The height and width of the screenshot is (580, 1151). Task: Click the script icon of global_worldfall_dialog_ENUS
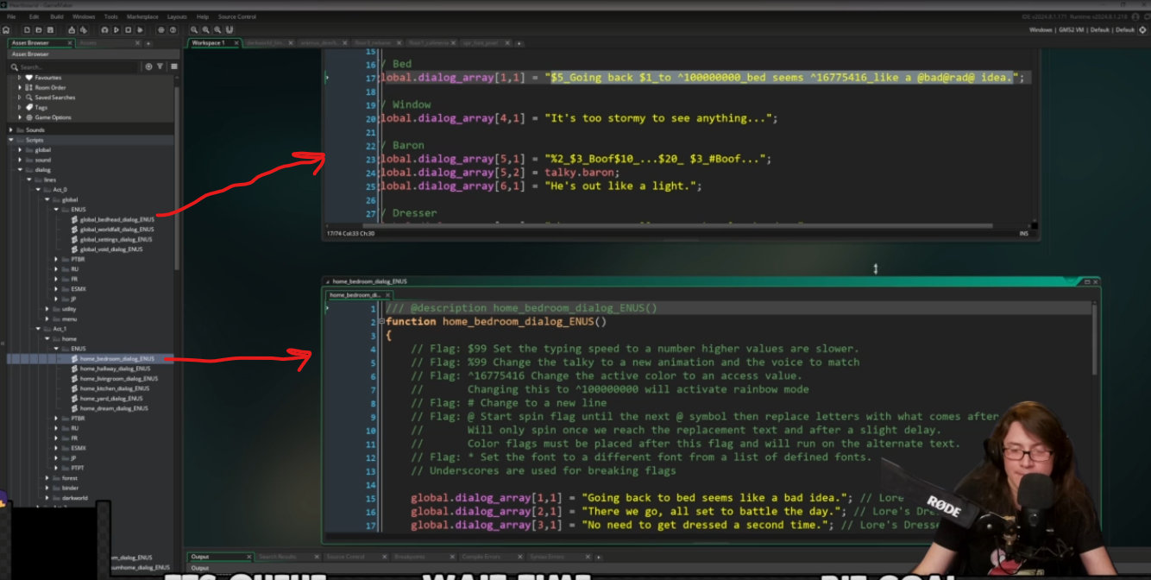click(75, 230)
